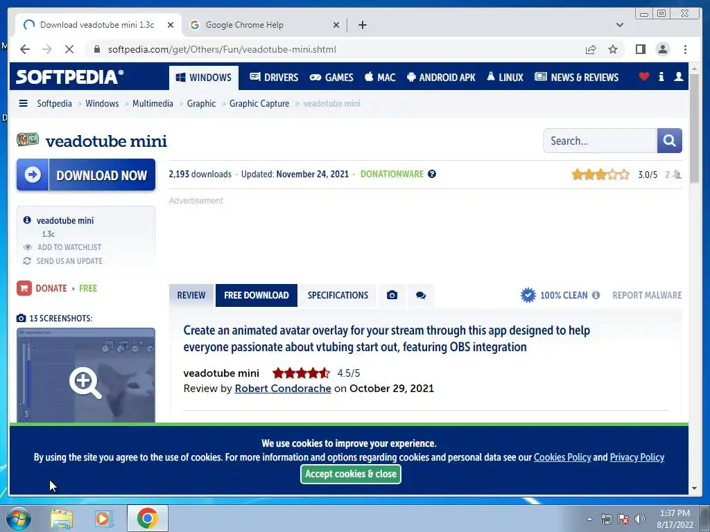
Task: Stop loading the page
Action: [x=69, y=49]
